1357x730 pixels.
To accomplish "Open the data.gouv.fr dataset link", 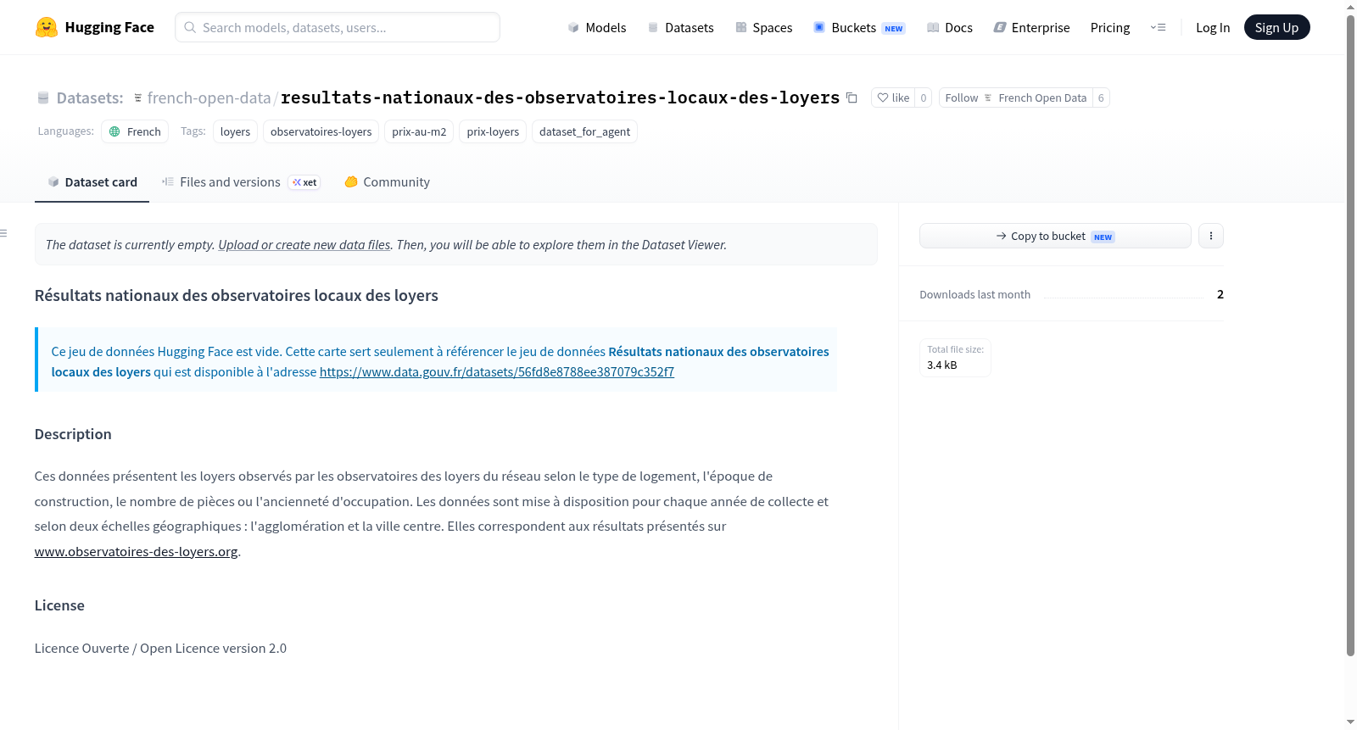I will 497,371.
